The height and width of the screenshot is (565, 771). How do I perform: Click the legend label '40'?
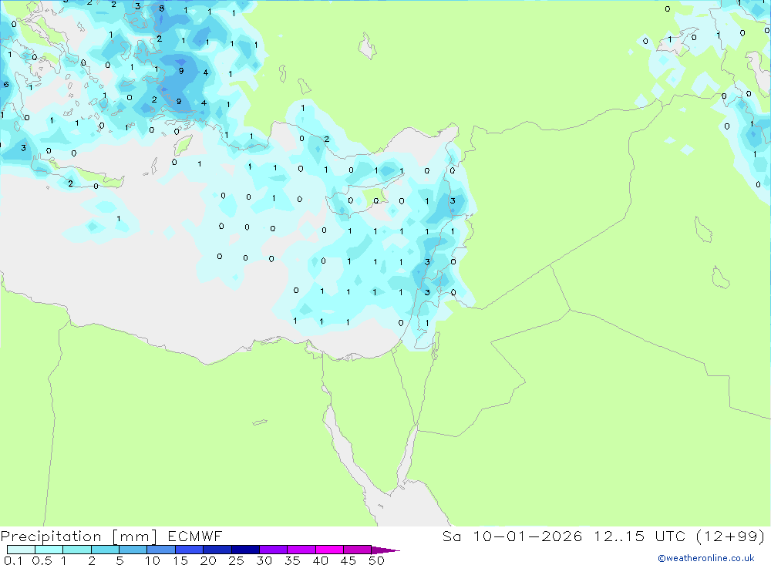tap(320, 560)
